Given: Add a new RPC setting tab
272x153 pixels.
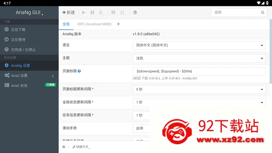Looking at the screenshot, I should [x=118, y=24].
